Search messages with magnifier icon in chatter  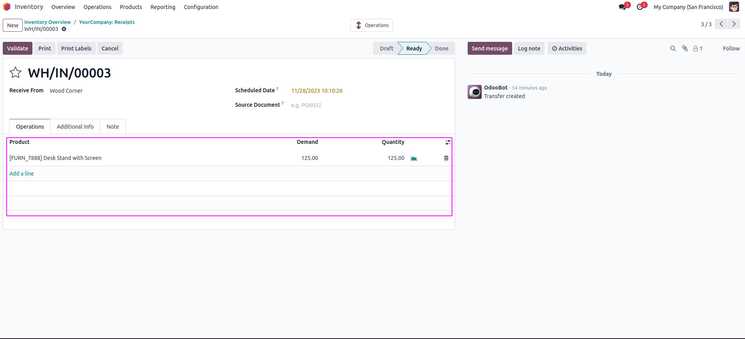click(x=673, y=48)
